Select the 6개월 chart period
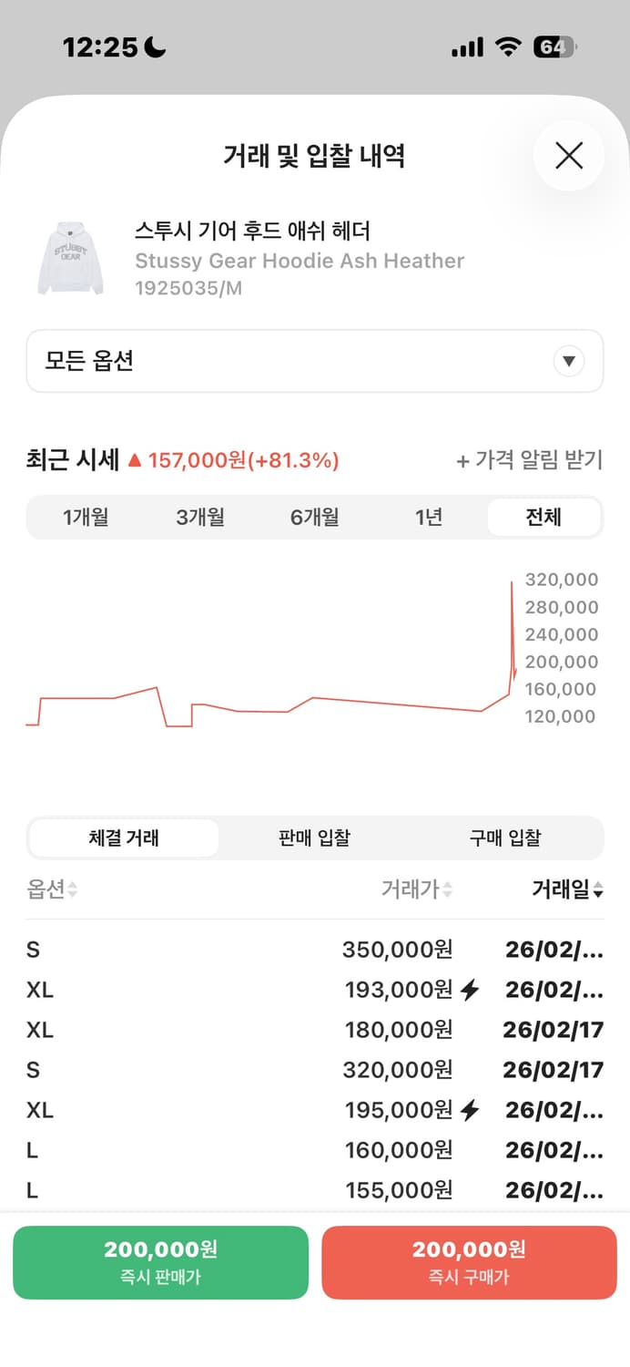The height and width of the screenshot is (1367, 630). pos(314,517)
